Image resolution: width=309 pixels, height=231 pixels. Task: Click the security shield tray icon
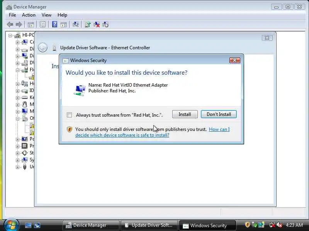(x=247, y=225)
